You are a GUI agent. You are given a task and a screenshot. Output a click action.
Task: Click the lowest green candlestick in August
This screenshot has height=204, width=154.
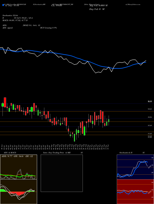pyautogui.click(x=75, y=138)
